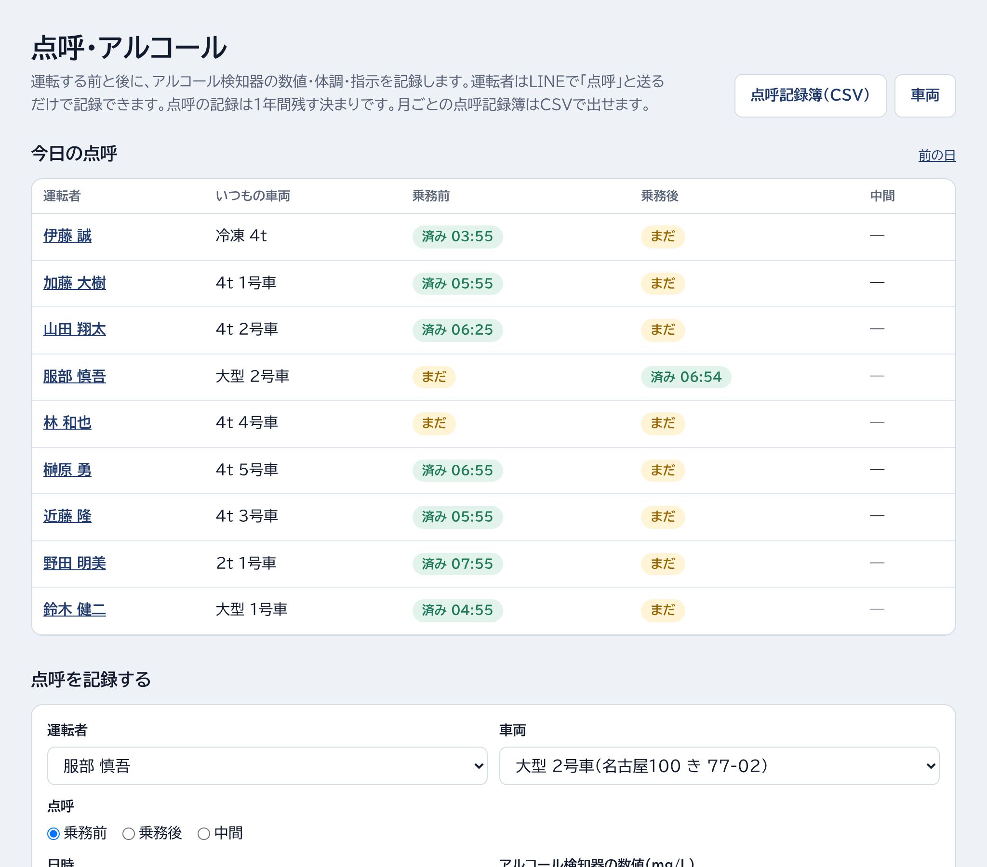Image resolution: width=987 pixels, height=867 pixels.
Task: Open driver 鈴木 健二 link
Action: (x=74, y=610)
